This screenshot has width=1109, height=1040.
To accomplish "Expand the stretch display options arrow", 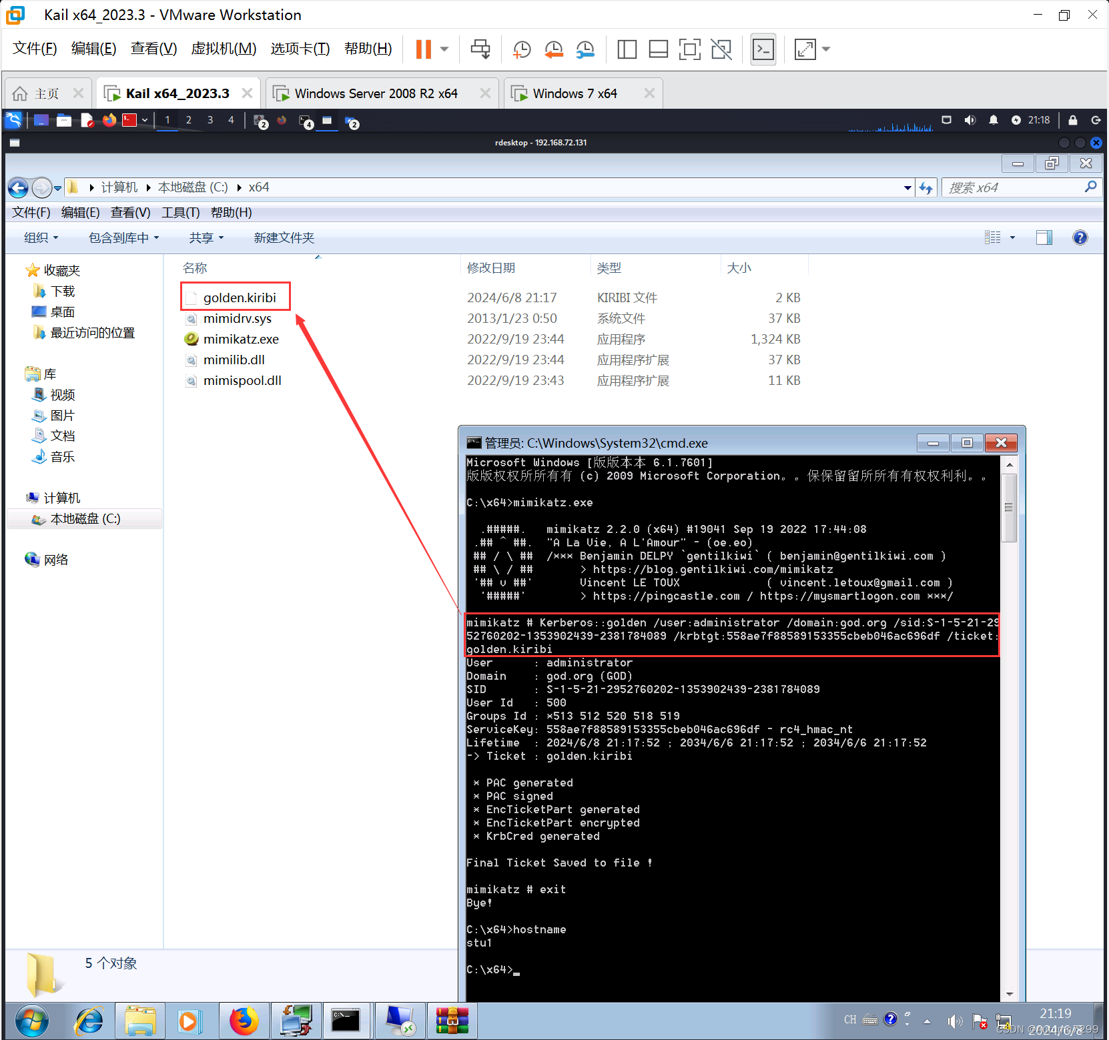I will pos(826,49).
